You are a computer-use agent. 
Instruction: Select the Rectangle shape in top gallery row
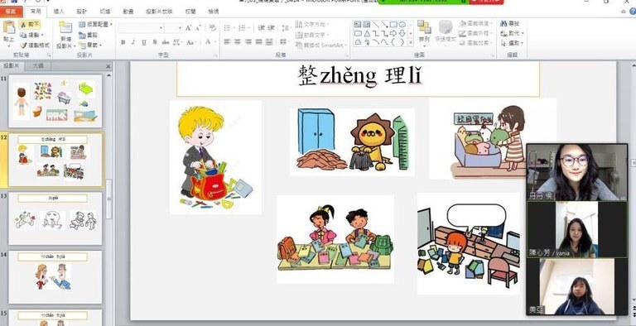tap(393, 25)
